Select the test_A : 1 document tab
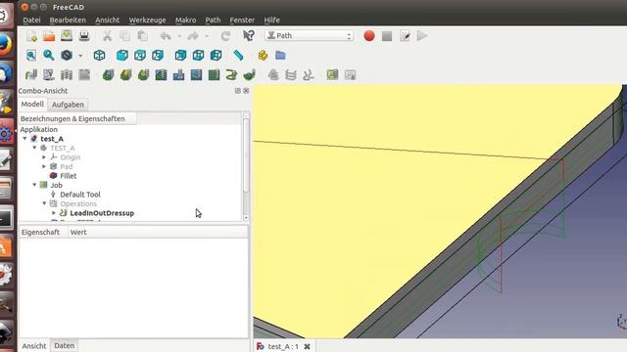This screenshot has width=627, height=352. pyautogui.click(x=283, y=346)
